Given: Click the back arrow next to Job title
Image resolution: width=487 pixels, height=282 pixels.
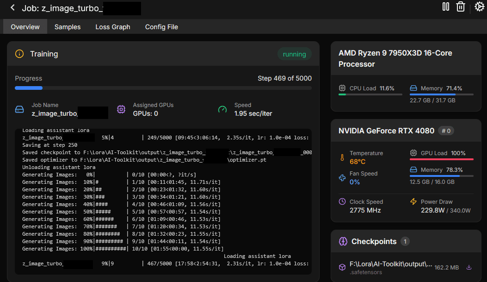Looking at the screenshot, I should pos(12,8).
